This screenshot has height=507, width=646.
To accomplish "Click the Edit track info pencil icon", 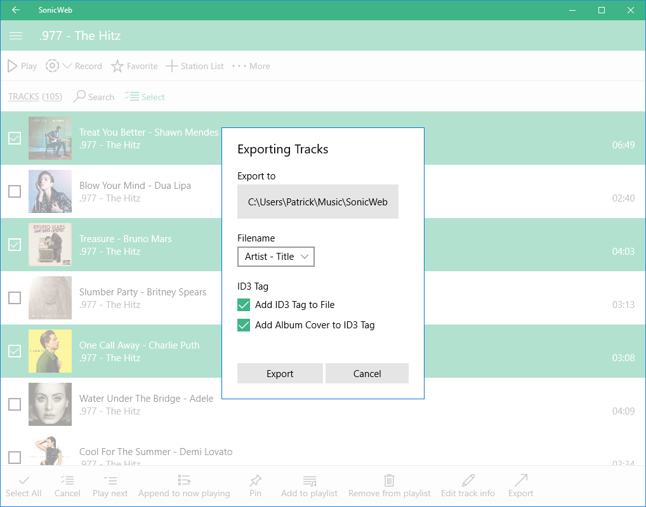I will click(x=468, y=481).
